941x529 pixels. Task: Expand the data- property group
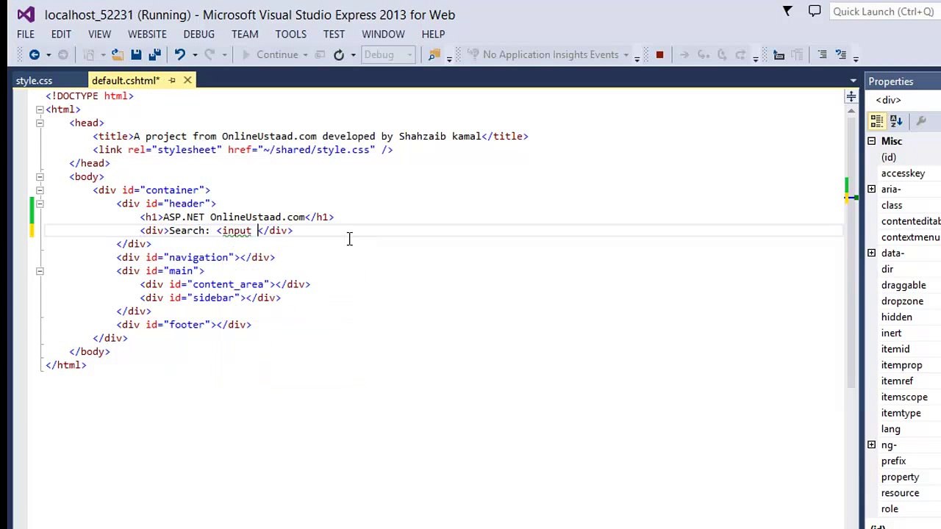coord(871,253)
